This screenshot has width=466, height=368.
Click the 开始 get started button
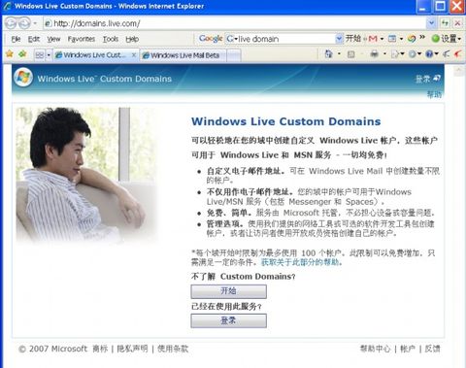228,291
